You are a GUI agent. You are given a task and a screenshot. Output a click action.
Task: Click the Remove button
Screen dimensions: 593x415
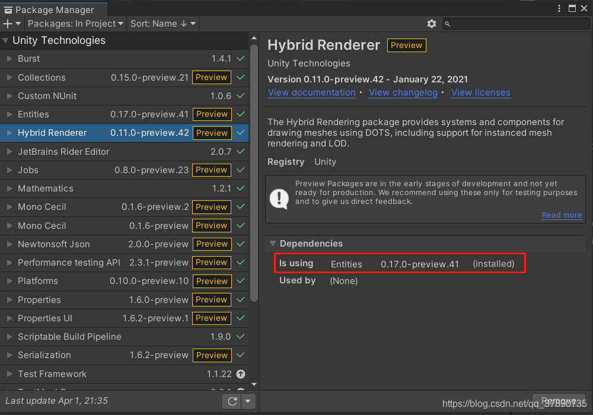[x=559, y=401]
